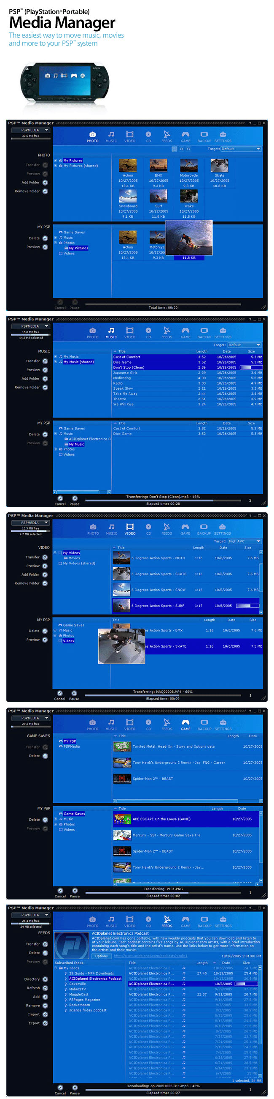Image resolution: width=274 pixels, height=1099 pixels.
Task: Open the acidplanet.com podcasts link in Feeds window
Action: click(150, 956)
